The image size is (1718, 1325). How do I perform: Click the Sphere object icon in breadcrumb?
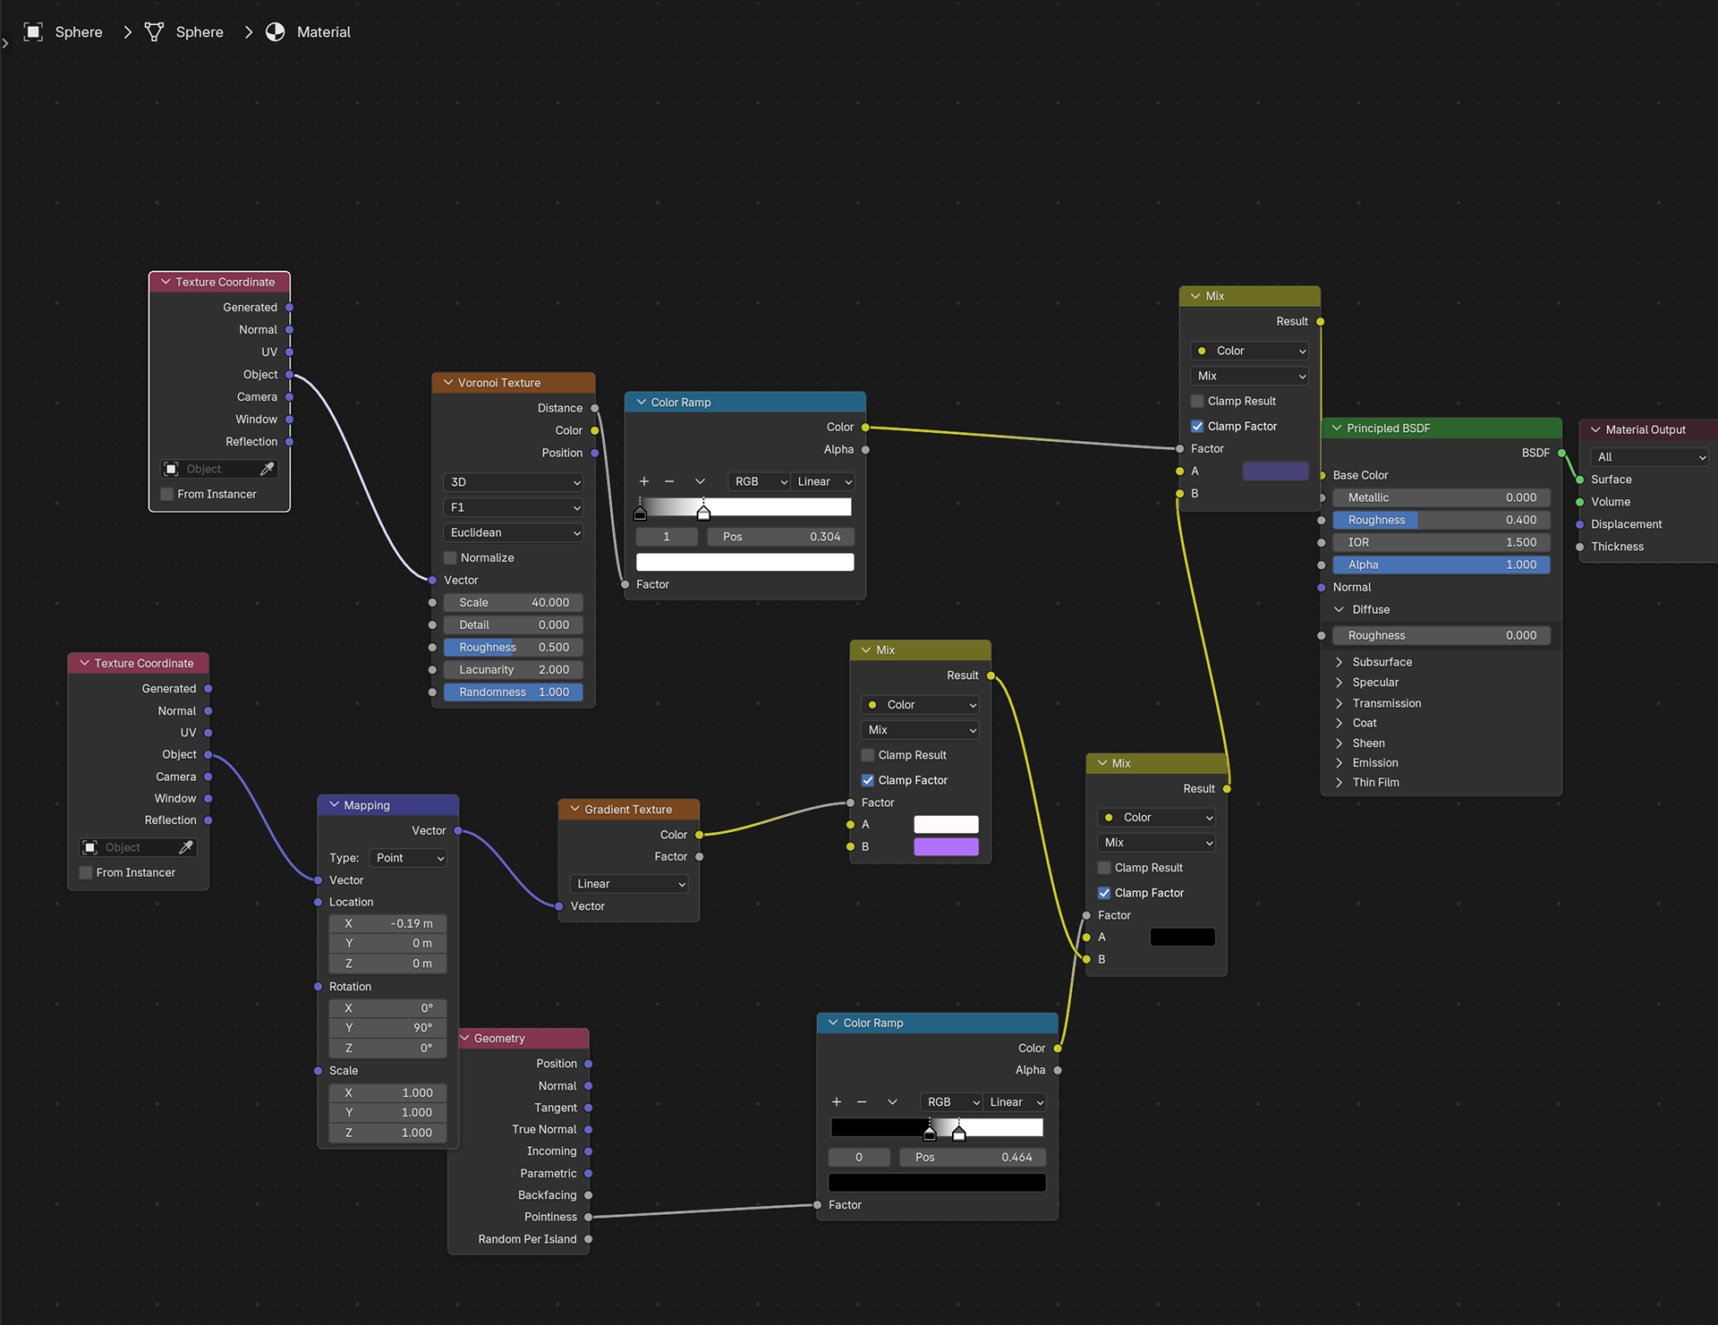point(33,32)
